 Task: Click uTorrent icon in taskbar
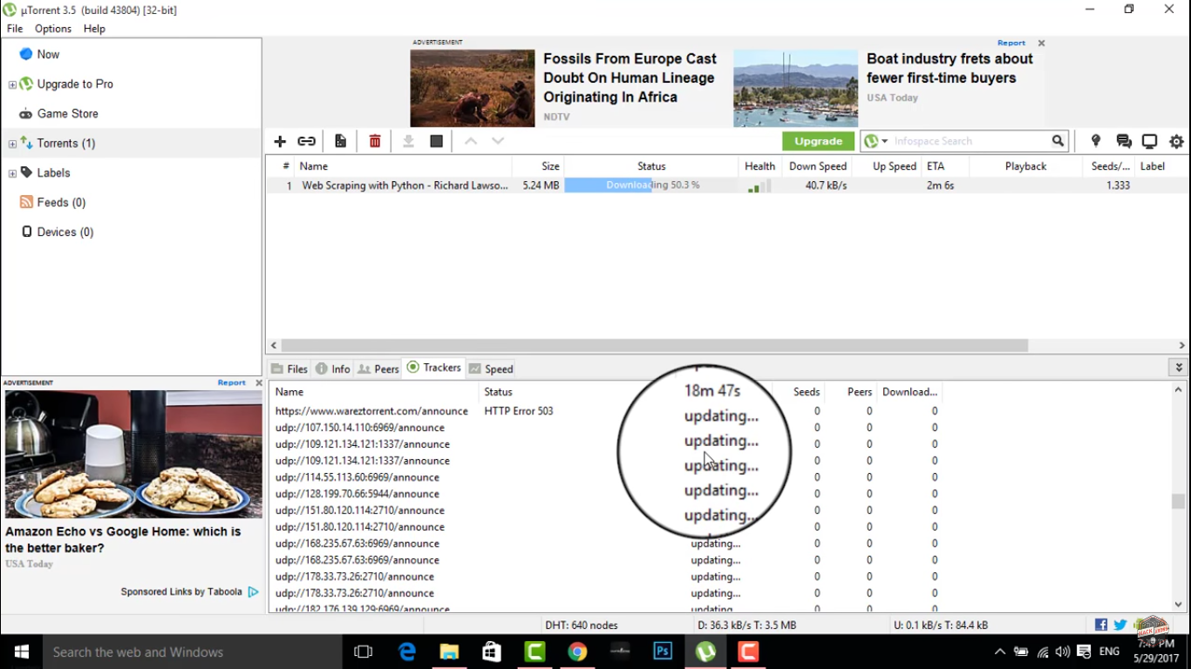[x=705, y=652]
